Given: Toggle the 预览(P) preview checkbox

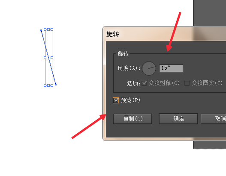Looking at the screenshot, I should (116, 100).
